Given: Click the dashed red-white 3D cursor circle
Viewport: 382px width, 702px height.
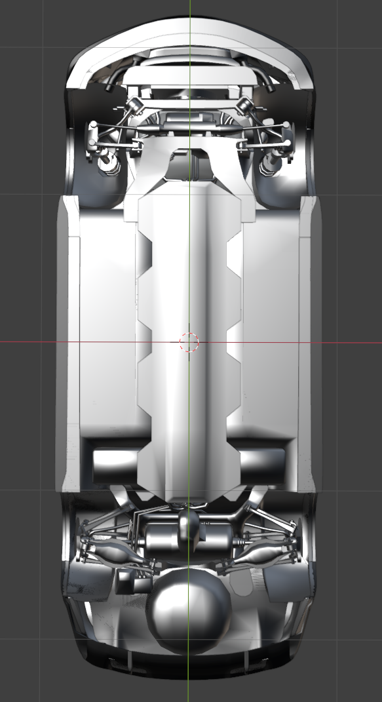Looking at the screenshot, I should point(189,343).
